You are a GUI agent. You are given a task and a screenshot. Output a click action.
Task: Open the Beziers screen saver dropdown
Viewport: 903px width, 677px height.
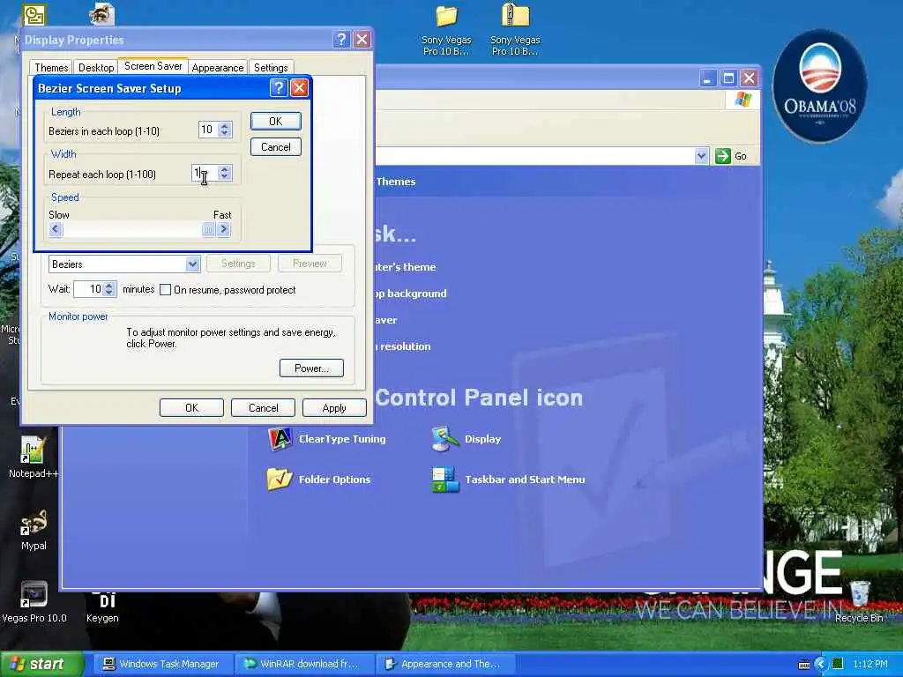pos(192,264)
